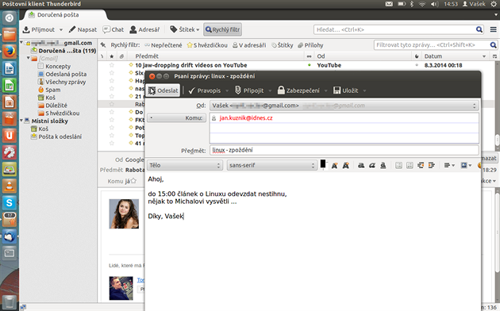Toggle Rychlý filtr quick filter

coord(222,29)
